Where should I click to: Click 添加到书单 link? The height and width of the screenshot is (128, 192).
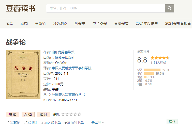point(75,123)
